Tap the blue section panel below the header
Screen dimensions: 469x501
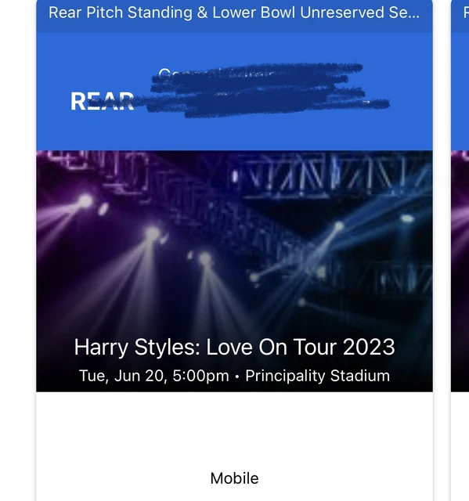[x=234, y=91]
